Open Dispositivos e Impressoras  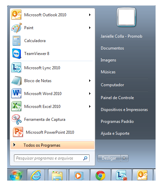pyautogui.click(x=124, y=110)
